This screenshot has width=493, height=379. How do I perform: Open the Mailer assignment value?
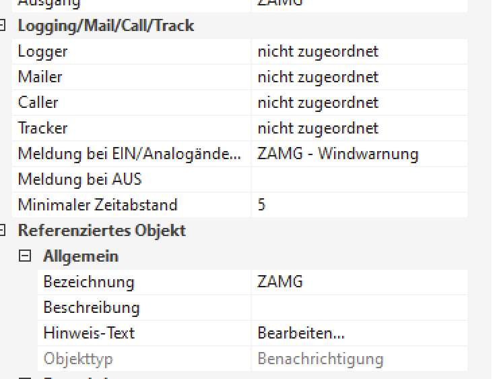tap(318, 77)
